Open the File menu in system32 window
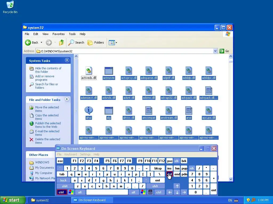The width and height of the screenshot is (273, 204). 27,34
